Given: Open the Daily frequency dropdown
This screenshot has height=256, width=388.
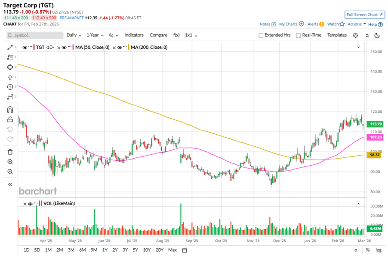Looking at the screenshot, I should (x=74, y=35).
